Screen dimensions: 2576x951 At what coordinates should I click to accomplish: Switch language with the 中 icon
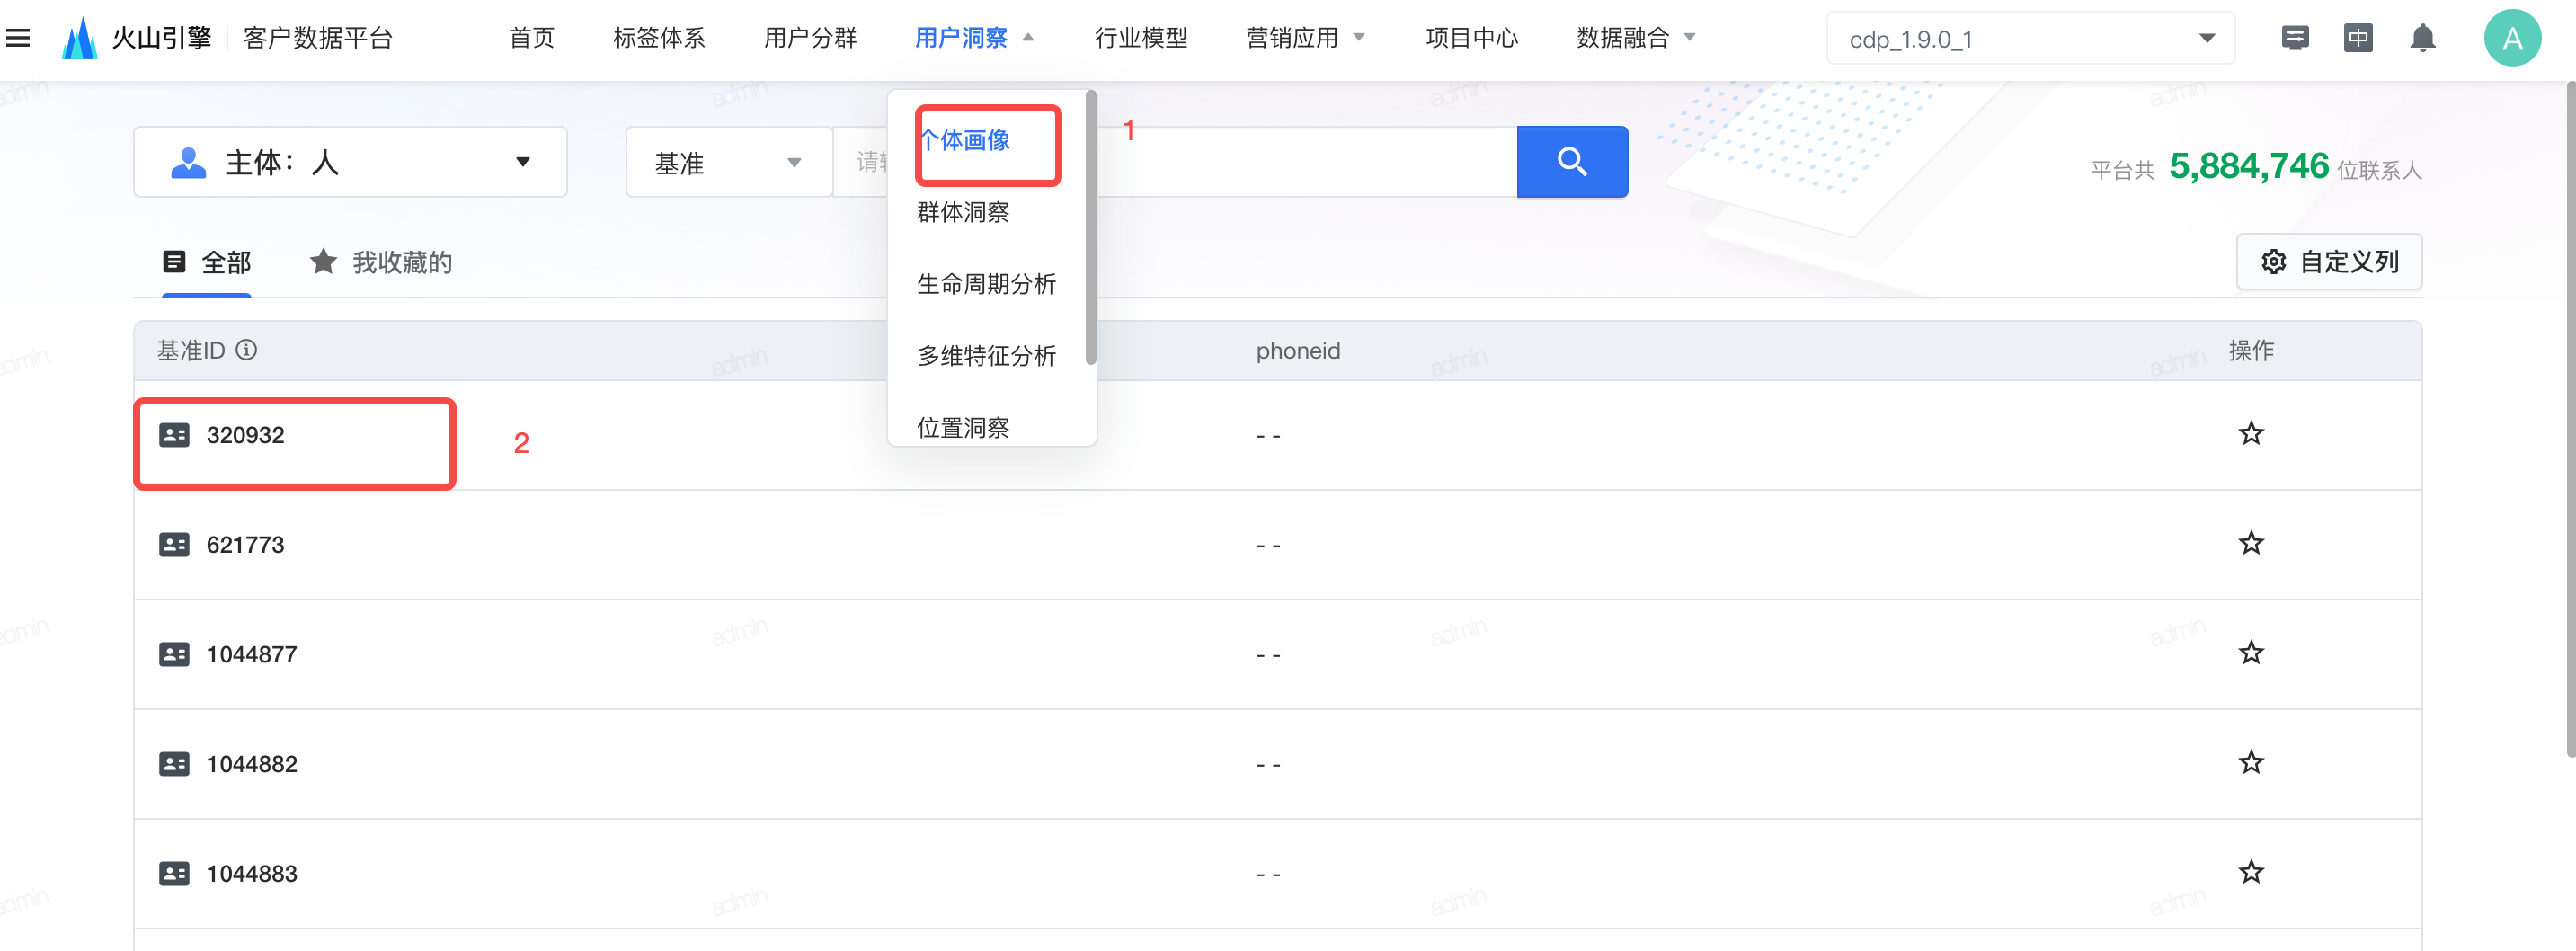2357,39
